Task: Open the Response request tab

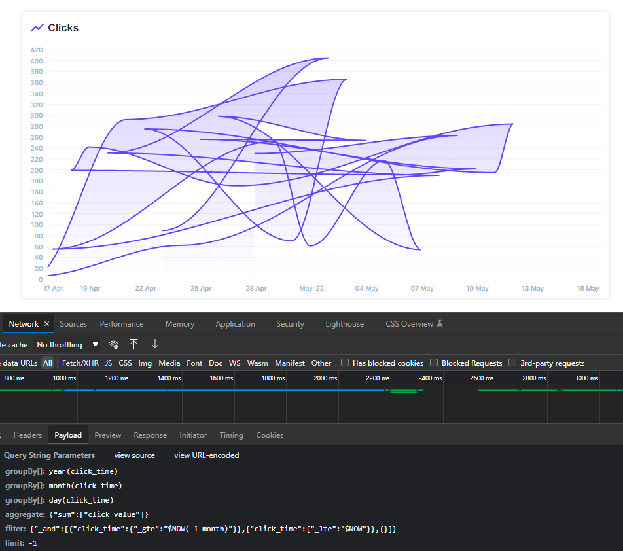Action: (x=151, y=435)
